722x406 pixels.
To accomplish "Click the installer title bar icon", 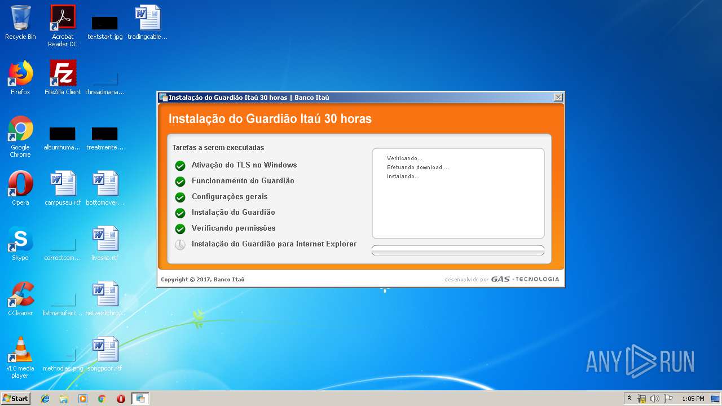I will (x=163, y=98).
